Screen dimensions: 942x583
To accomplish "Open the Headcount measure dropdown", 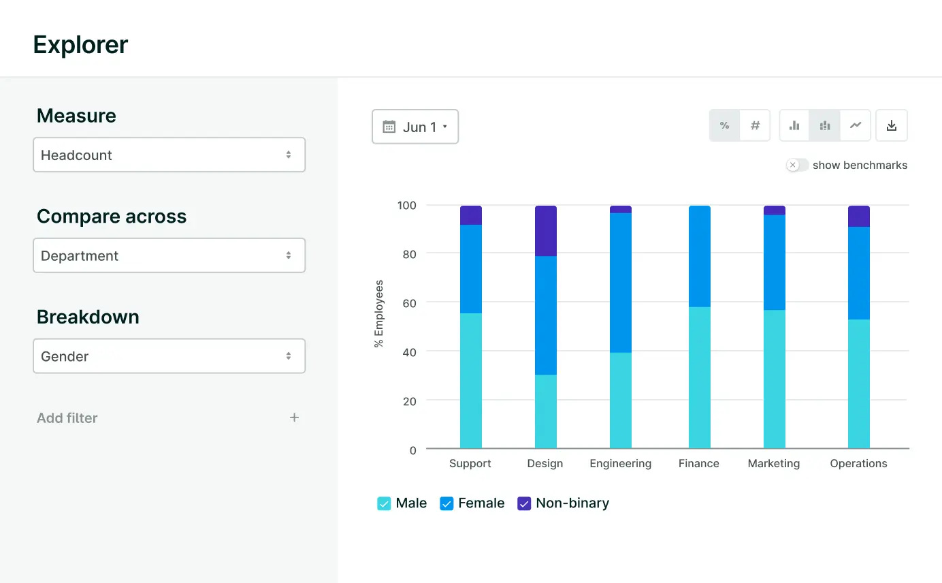I will tap(169, 155).
